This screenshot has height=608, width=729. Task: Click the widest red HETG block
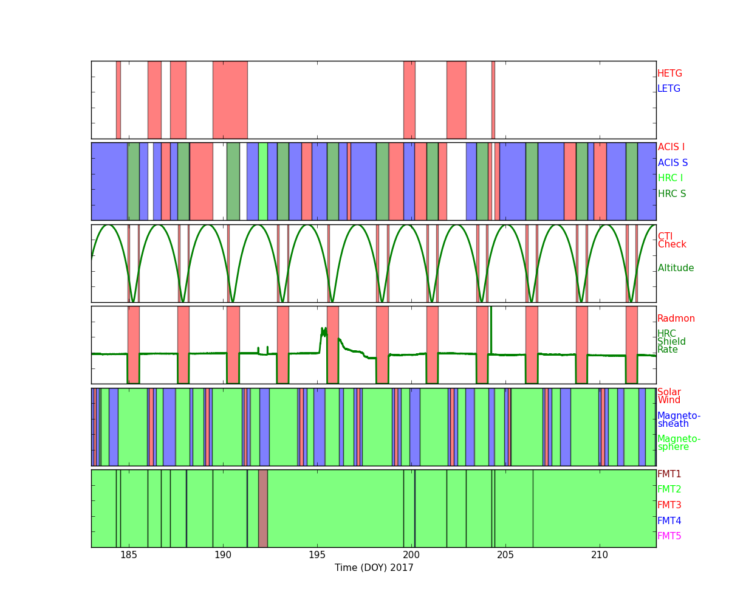coord(230,100)
